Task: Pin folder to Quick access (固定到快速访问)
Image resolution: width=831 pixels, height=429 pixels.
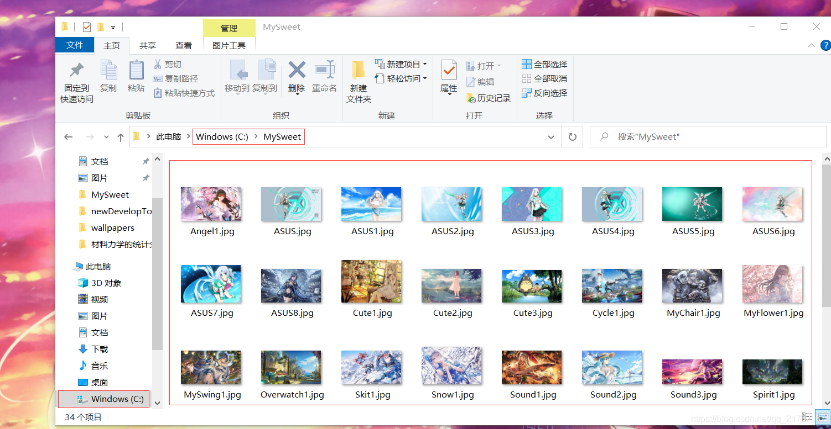Action: point(77,82)
